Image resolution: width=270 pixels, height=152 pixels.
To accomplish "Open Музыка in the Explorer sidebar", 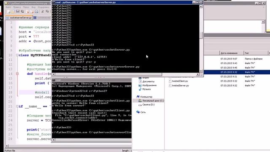I will coord(145,89).
